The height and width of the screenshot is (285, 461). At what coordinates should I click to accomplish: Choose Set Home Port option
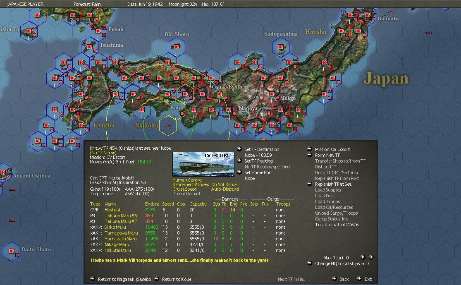pyautogui.click(x=258, y=172)
